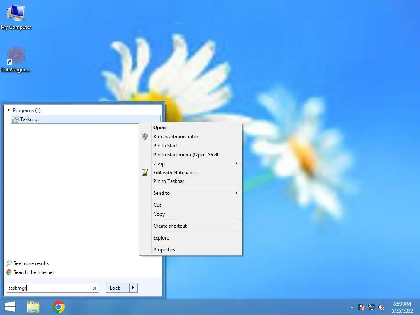Select Pin to Start menu (Open-Shell)

(x=191, y=155)
